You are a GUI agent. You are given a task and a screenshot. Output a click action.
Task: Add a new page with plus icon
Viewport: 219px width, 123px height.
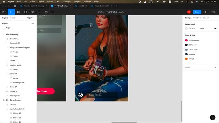tap(33, 24)
